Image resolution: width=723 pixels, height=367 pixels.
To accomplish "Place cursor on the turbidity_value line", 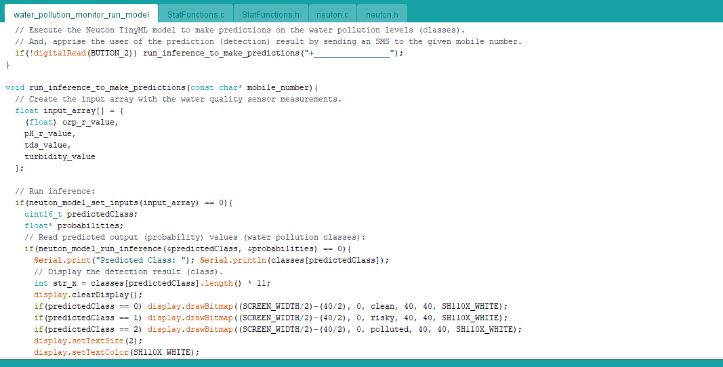I will pos(60,156).
